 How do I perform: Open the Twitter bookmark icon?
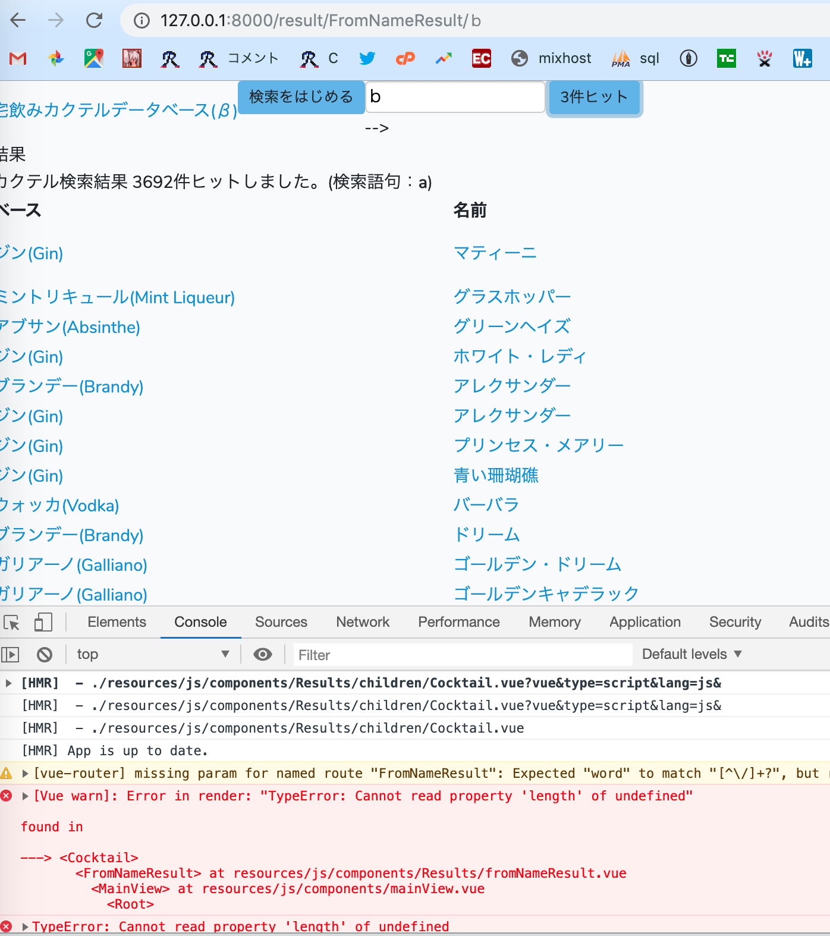(367, 58)
